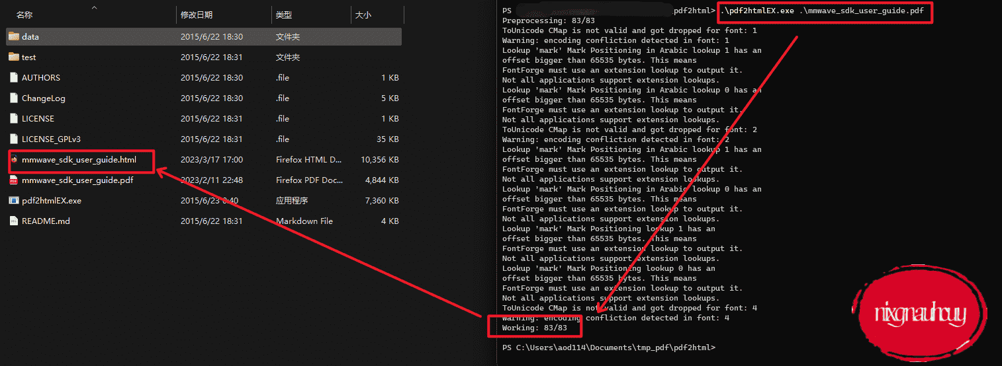Click the 2023/3/17 17:00 date cell
1002x366 pixels.
(x=212, y=160)
